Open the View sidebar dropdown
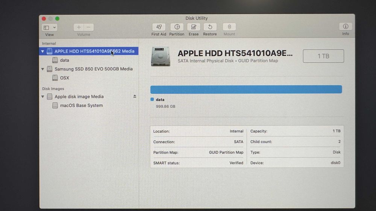 click(x=49, y=27)
